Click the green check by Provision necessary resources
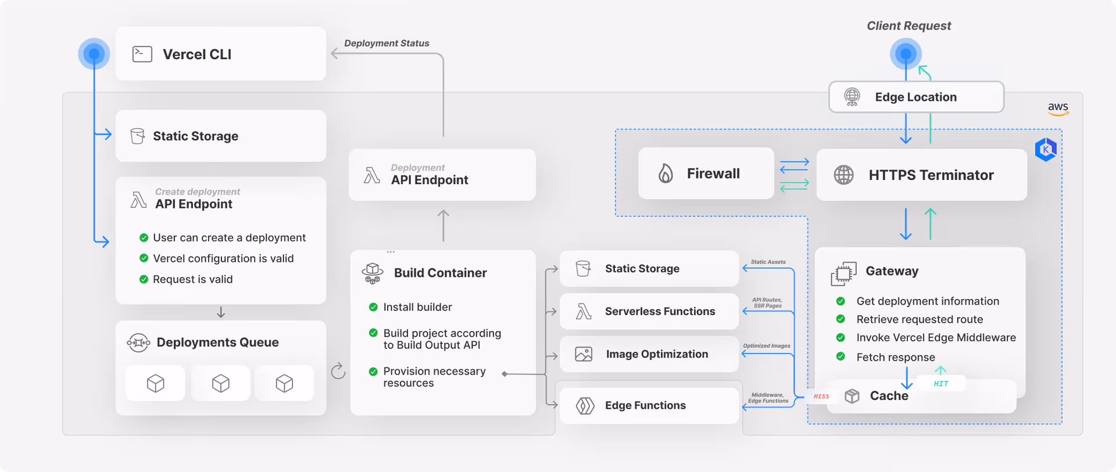 (x=373, y=371)
